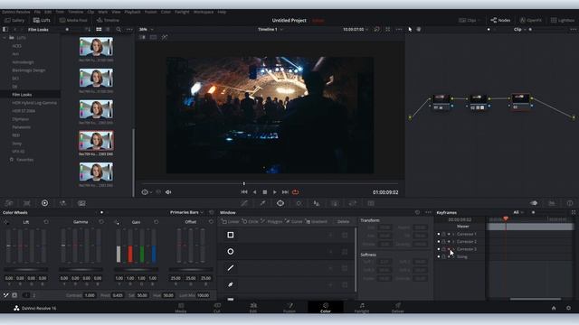Screen dimensions: 579x325
Task: Delete the selected window
Action: [x=343, y=221]
